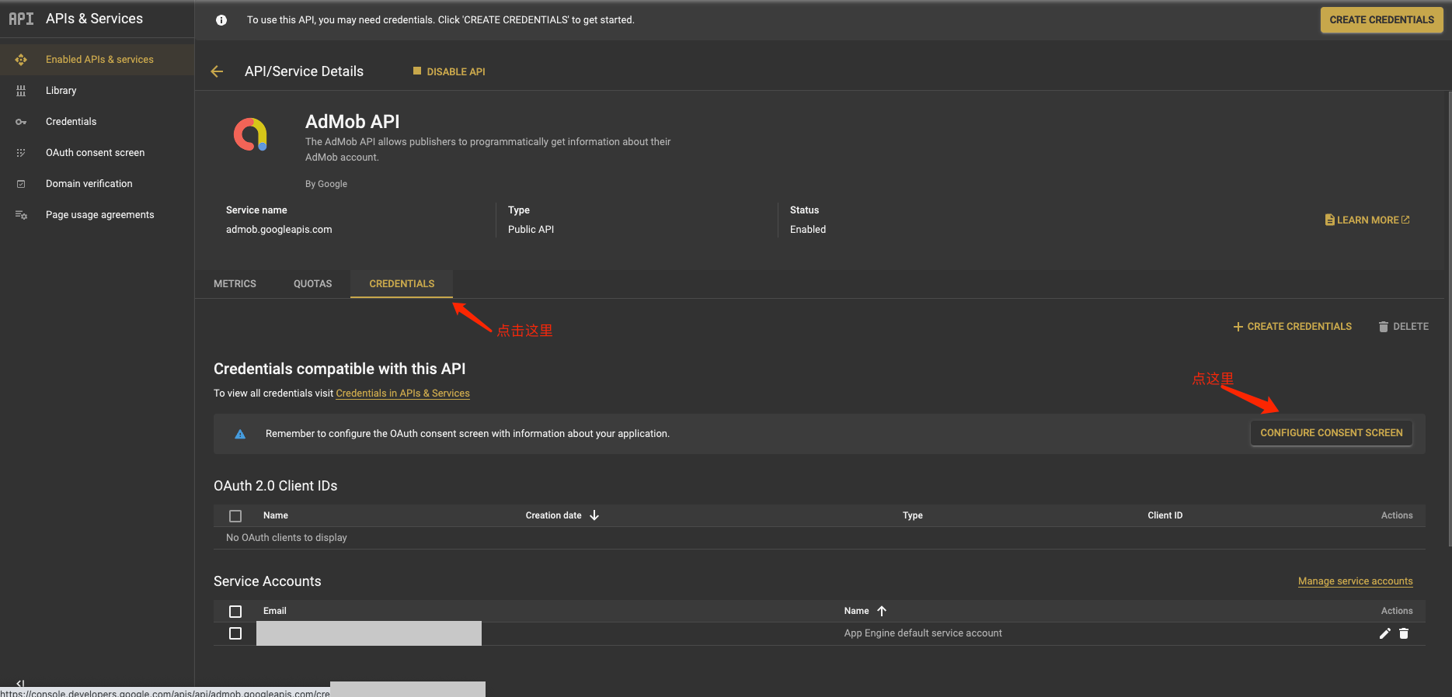Open Credentials in APIs & Services link
This screenshot has width=1452, height=697.
click(402, 394)
